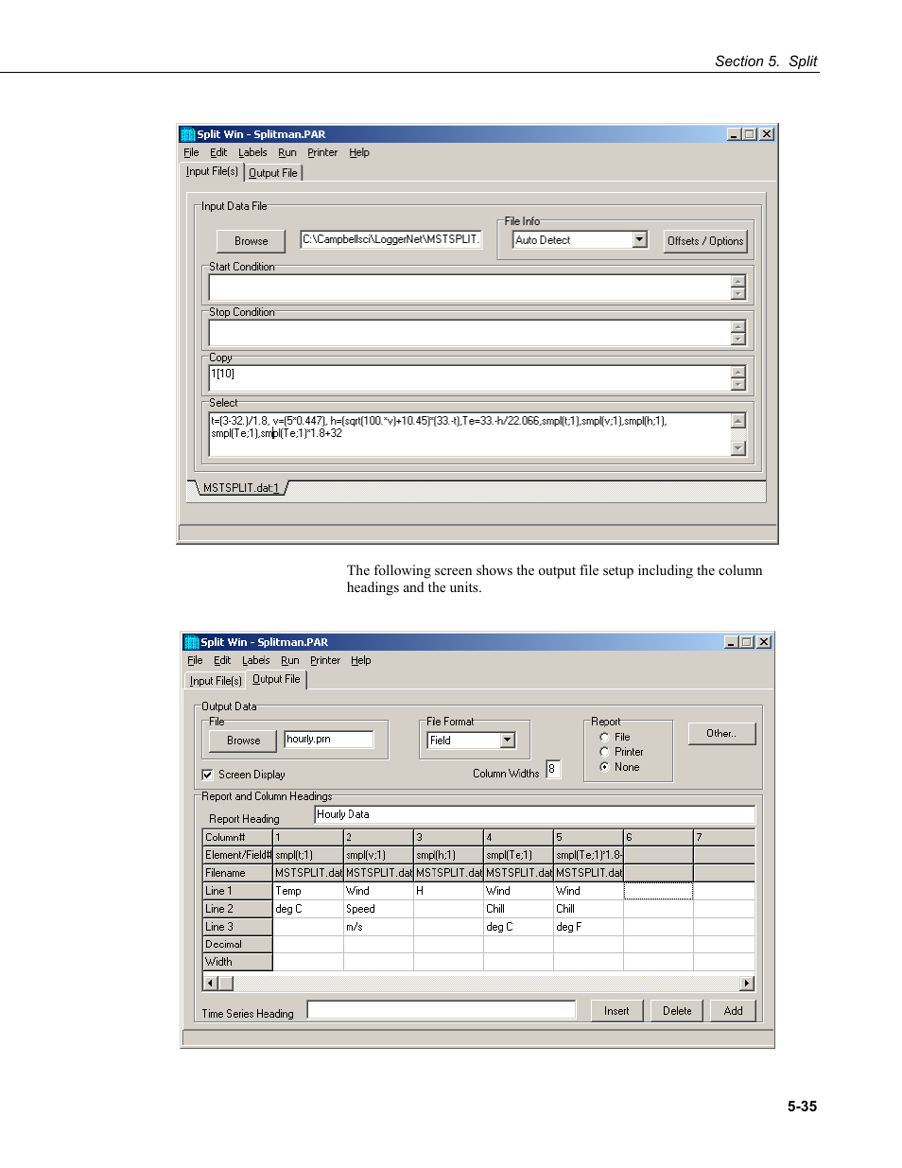The width and height of the screenshot is (902, 1168).
Task: Click the Decimal row header
Action: [x=238, y=945]
